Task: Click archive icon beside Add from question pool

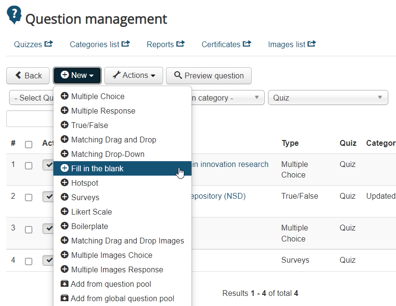Action: pos(64,284)
